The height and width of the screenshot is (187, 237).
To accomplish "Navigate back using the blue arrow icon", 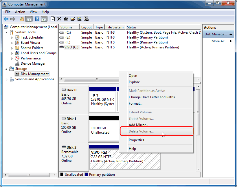I will click(x=6, y=19).
